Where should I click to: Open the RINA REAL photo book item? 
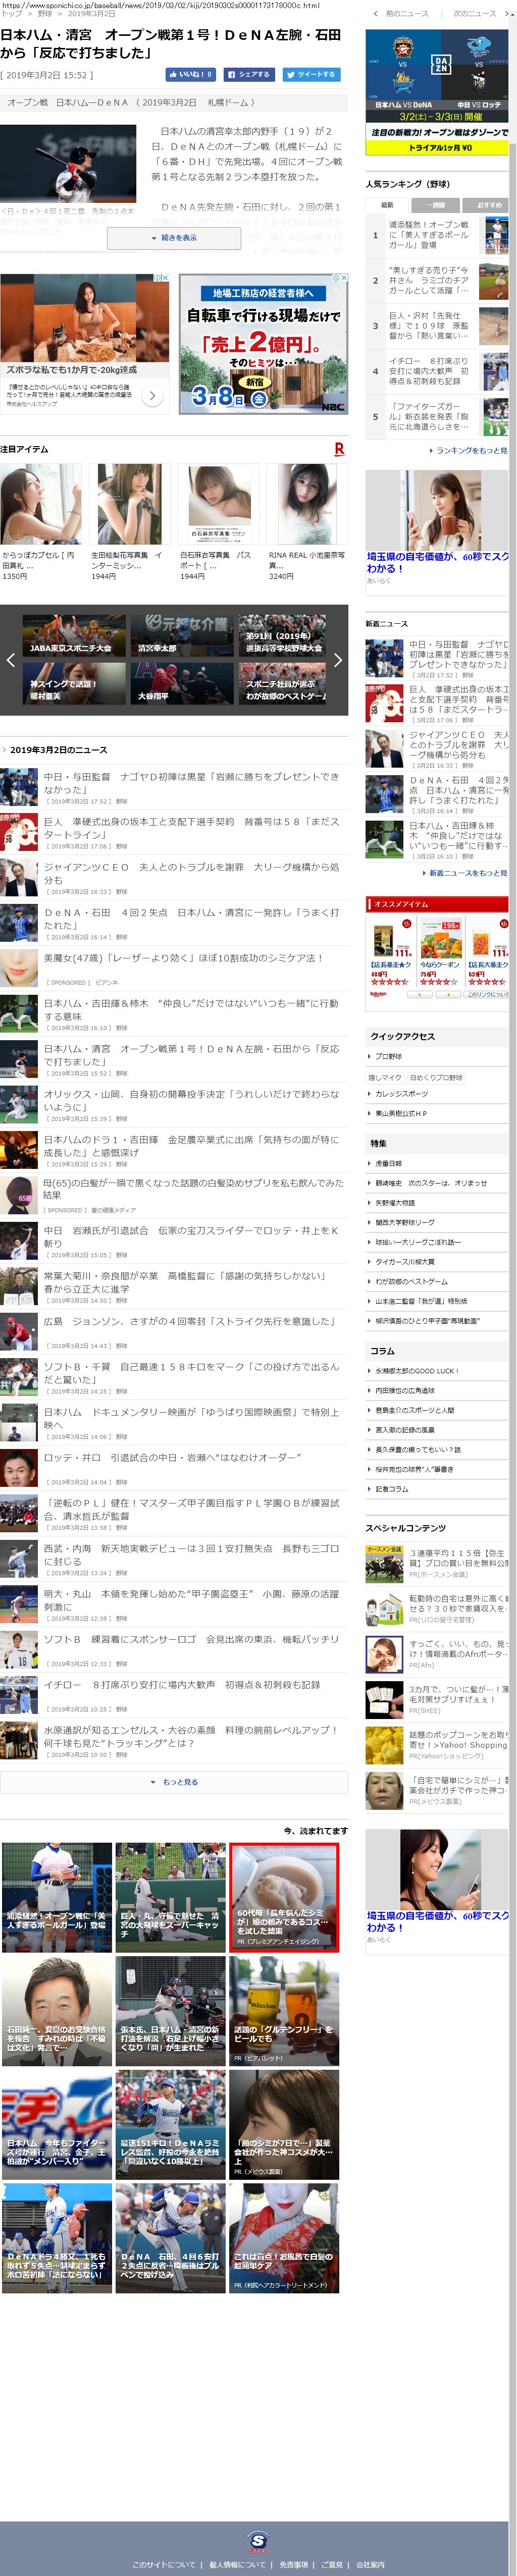click(x=308, y=522)
